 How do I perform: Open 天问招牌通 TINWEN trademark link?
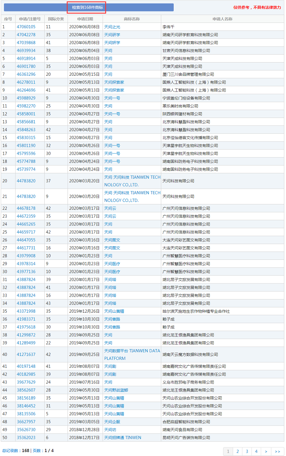[122, 437]
